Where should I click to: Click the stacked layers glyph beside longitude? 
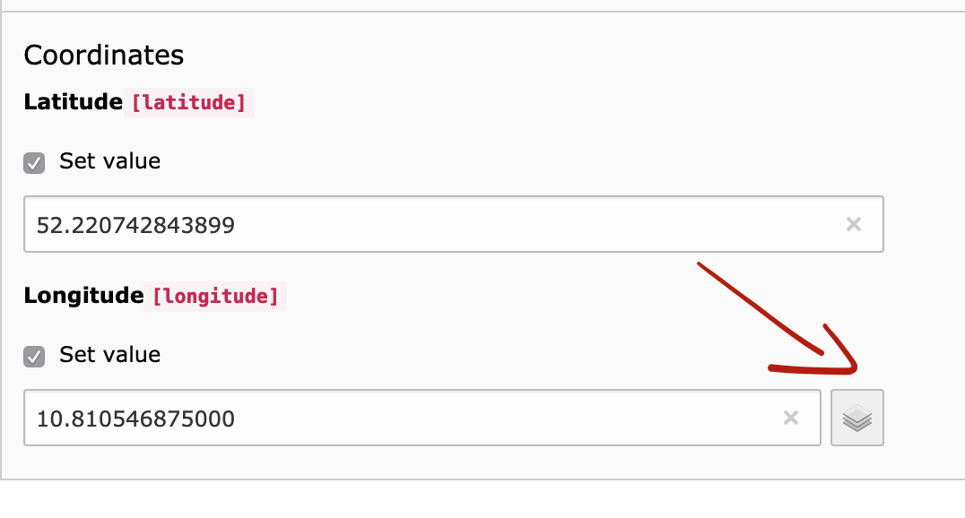(x=857, y=418)
